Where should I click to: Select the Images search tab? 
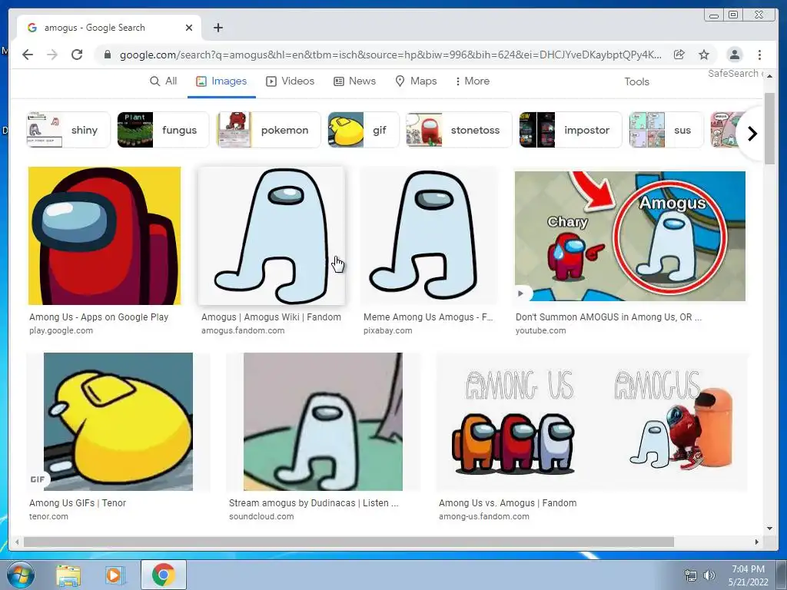(221, 81)
